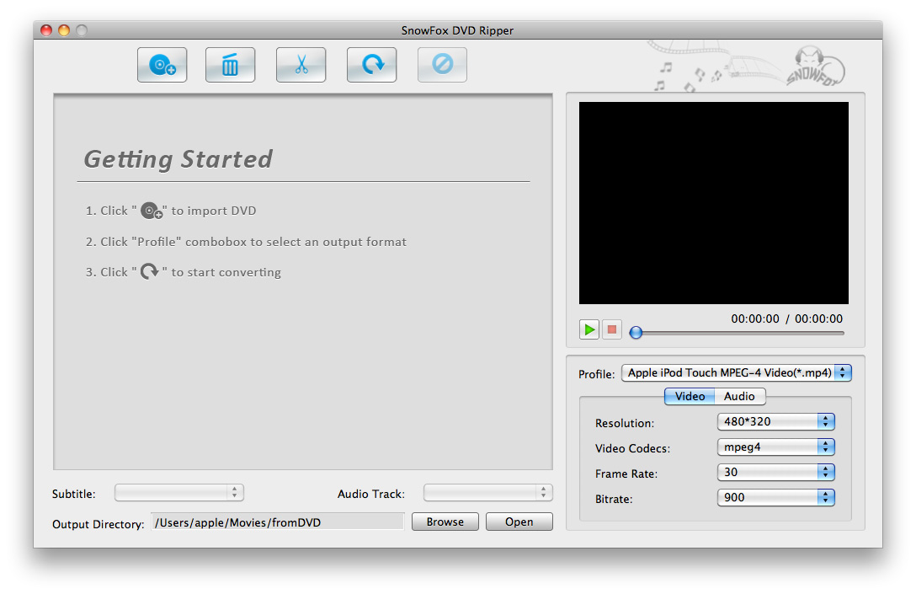
Task: Switch to the Audio tab
Action: click(739, 397)
